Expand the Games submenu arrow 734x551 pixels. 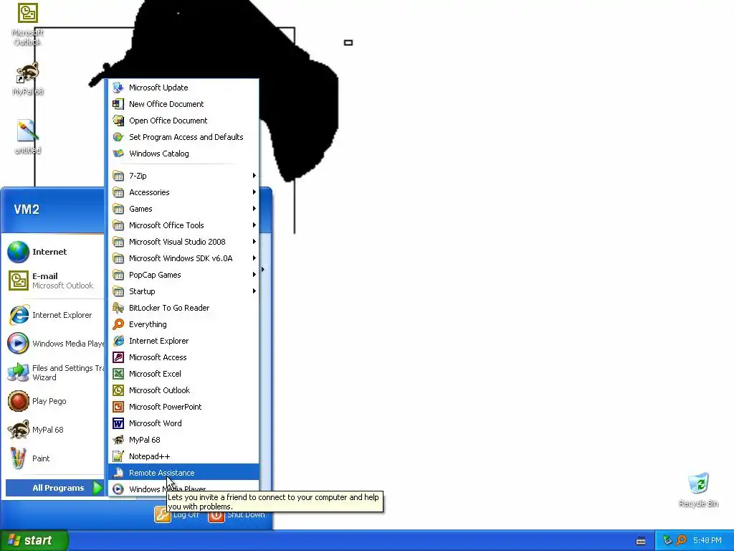tap(254, 209)
